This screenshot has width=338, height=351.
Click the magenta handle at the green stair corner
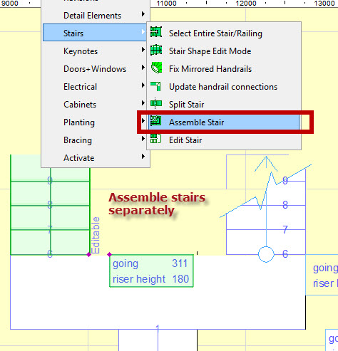[x=88, y=255]
